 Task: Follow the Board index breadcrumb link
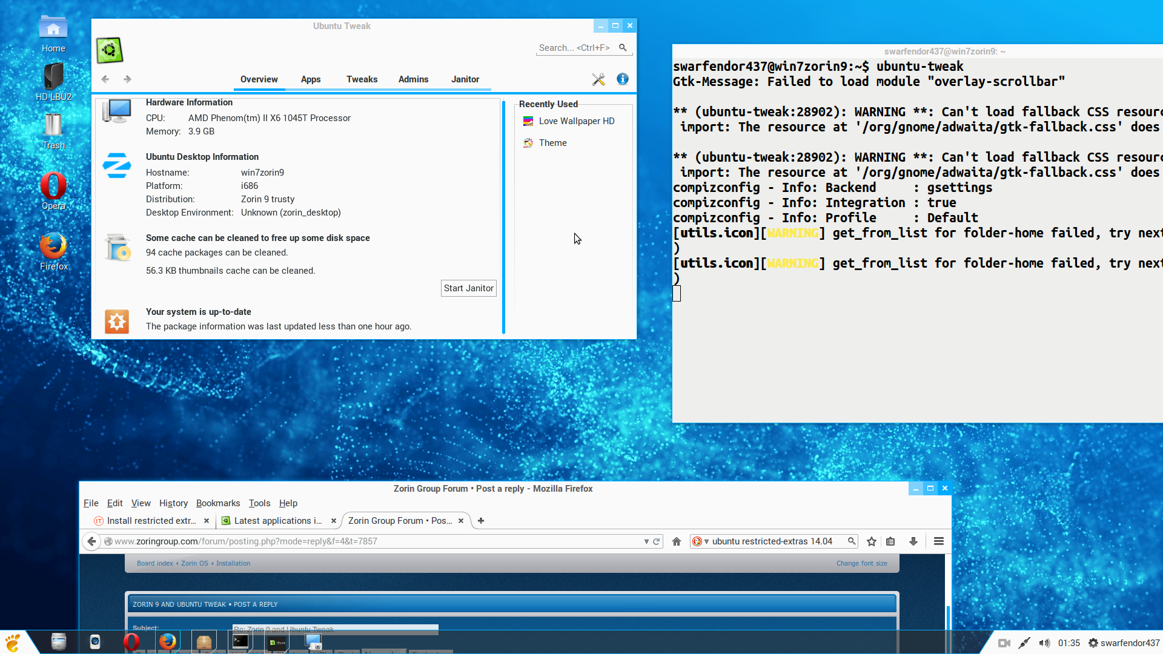[154, 563]
